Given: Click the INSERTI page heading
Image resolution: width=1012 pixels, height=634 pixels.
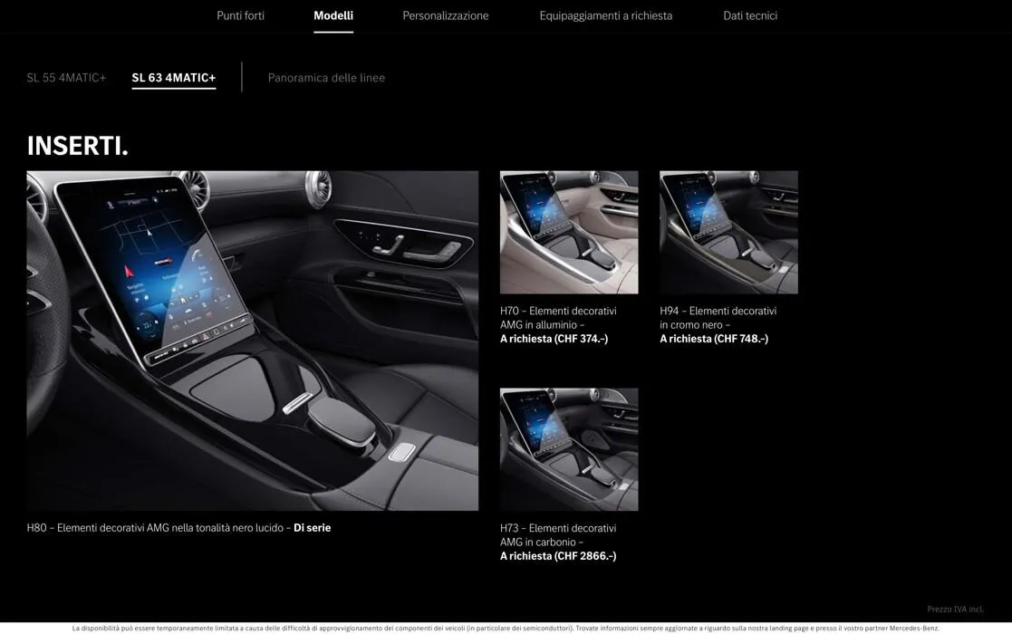Looking at the screenshot, I should (77, 145).
